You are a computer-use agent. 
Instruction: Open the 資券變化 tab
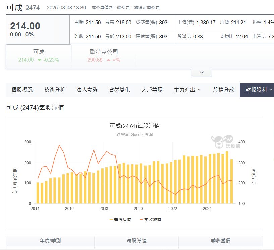point(119,90)
